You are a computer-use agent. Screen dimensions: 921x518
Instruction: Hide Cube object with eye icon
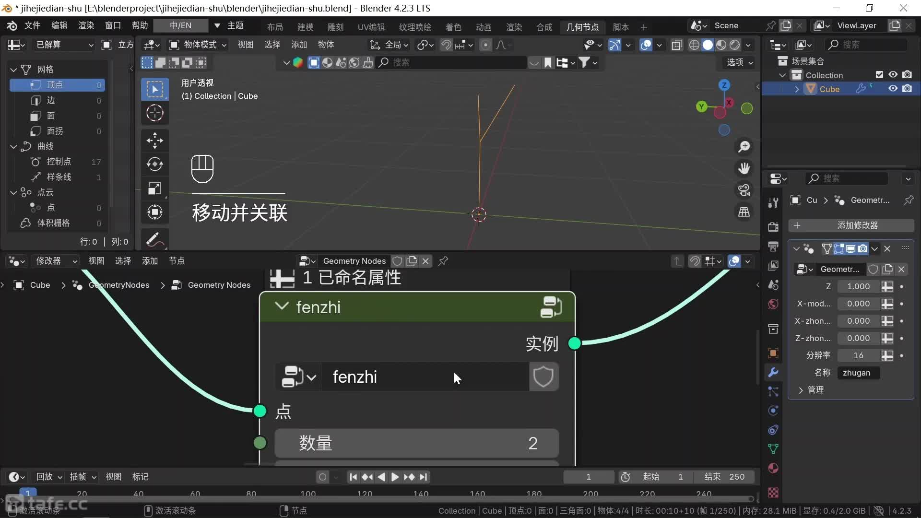point(893,89)
